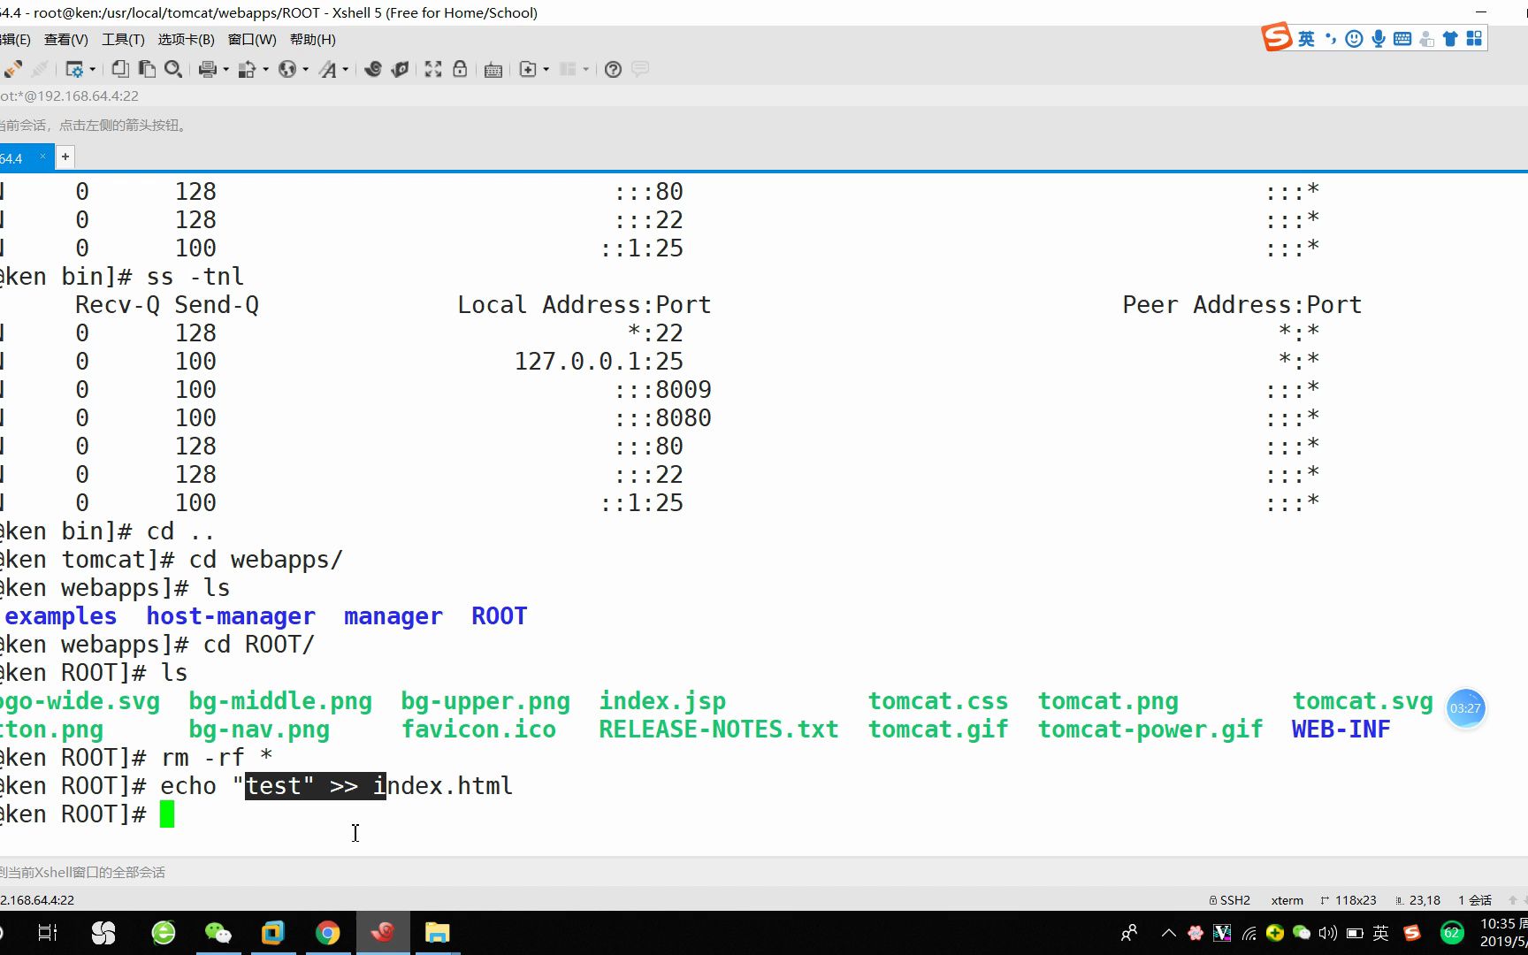Open the 选项卡(B) menu
Screen dimensions: 1528x955
(x=186, y=40)
